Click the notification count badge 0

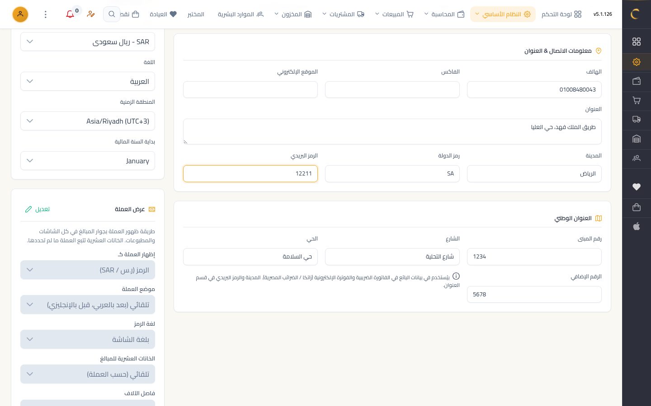[x=77, y=11]
